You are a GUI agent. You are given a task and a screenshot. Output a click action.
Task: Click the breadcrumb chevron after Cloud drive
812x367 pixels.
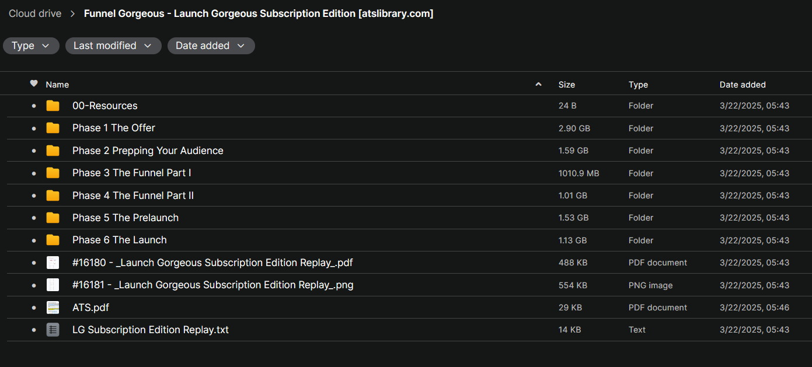[73, 13]
